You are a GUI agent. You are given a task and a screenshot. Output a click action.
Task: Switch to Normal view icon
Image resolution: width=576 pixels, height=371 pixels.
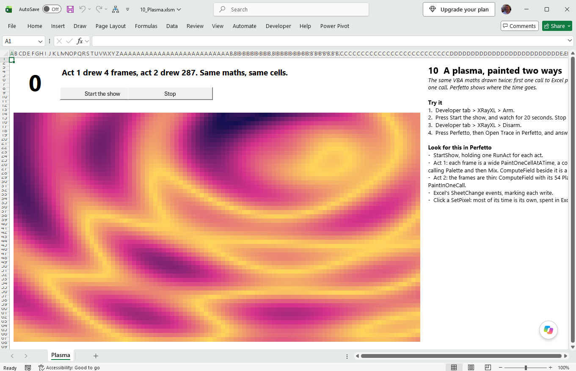tap(454, 367)
